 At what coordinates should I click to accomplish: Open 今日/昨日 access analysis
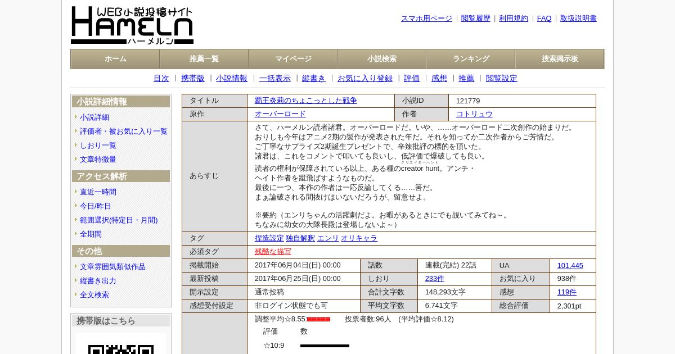click(96, 206)
